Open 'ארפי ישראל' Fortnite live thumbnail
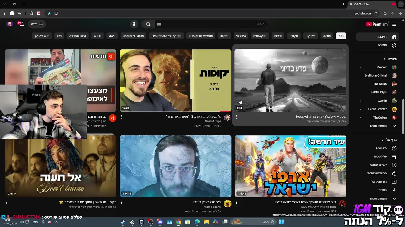405x227 pixels. coord(290,166)
